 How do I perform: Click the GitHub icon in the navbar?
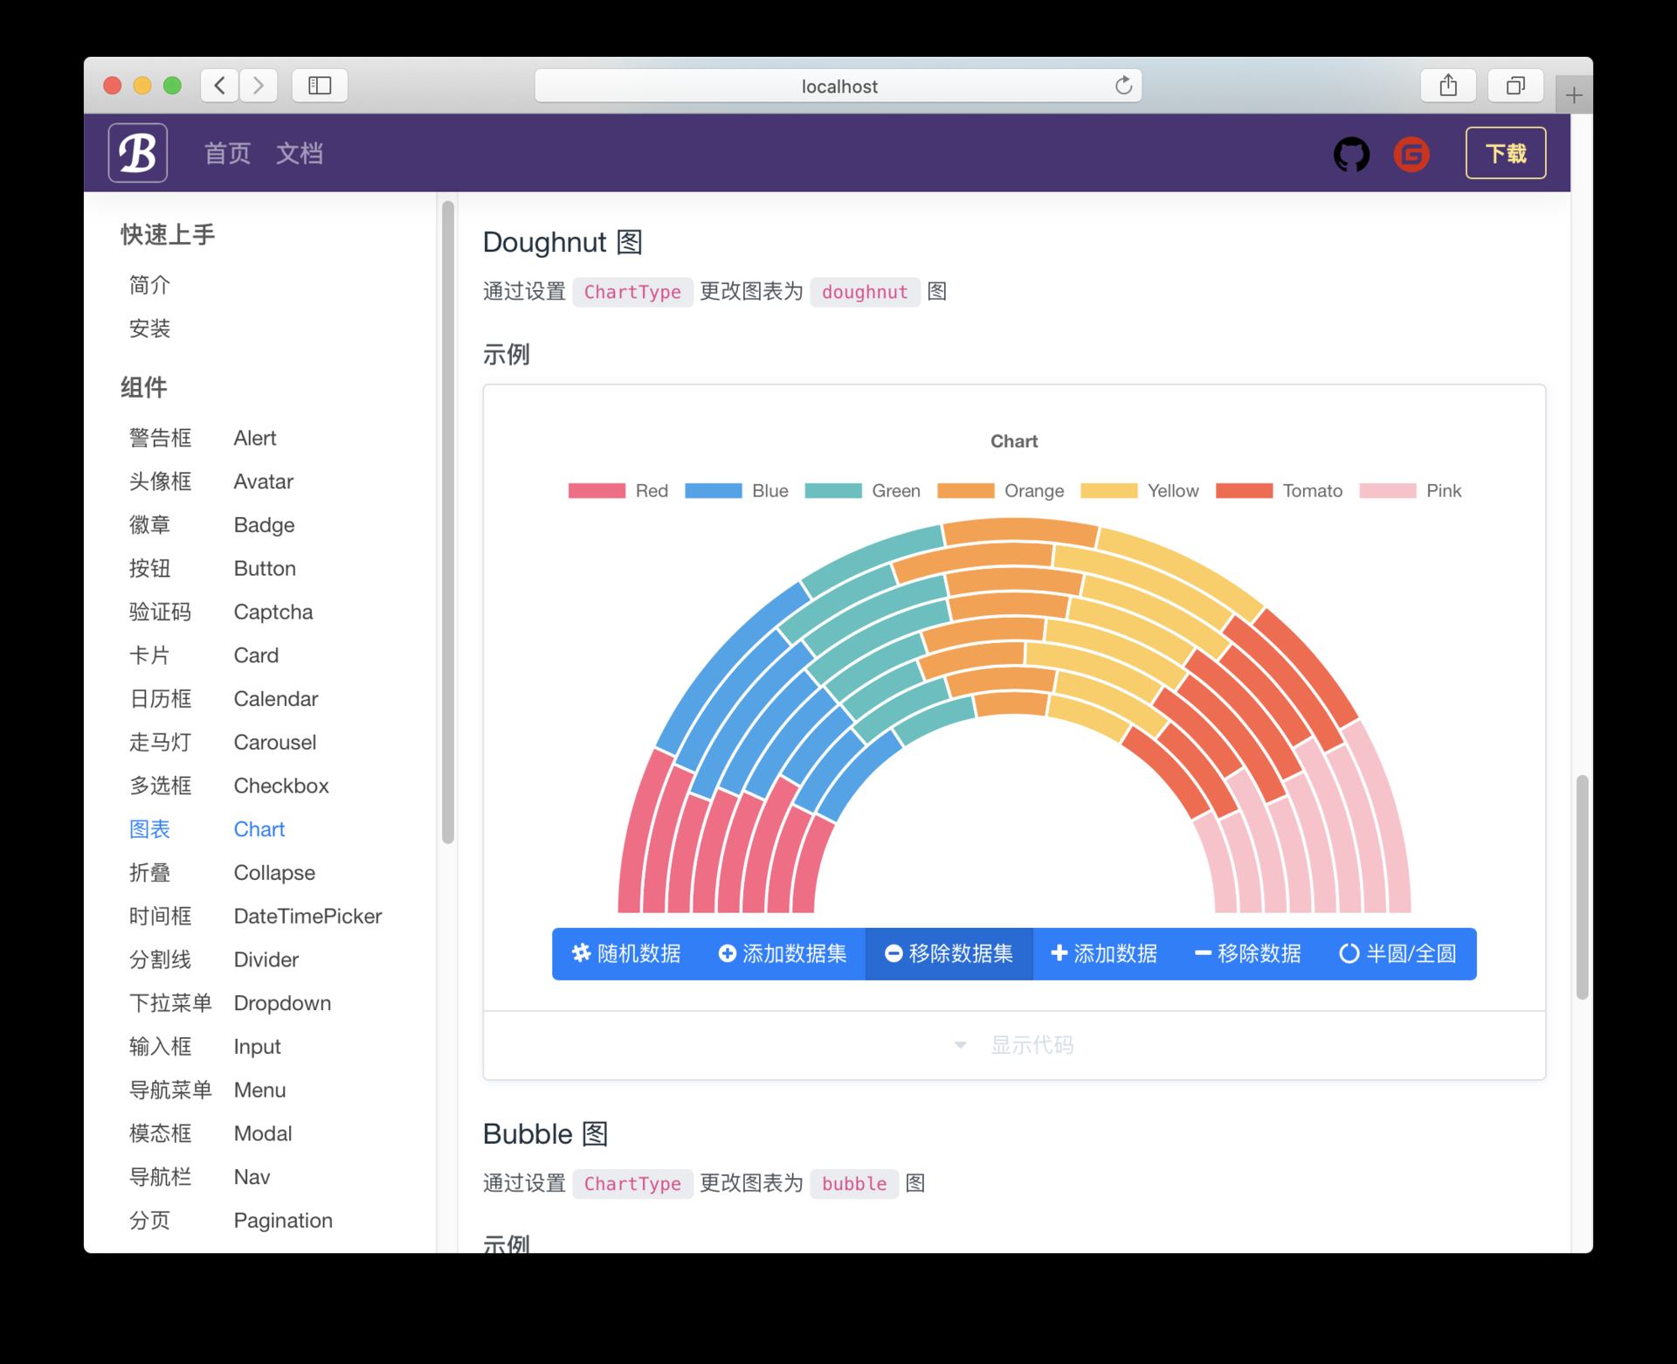click(1353, 153)
